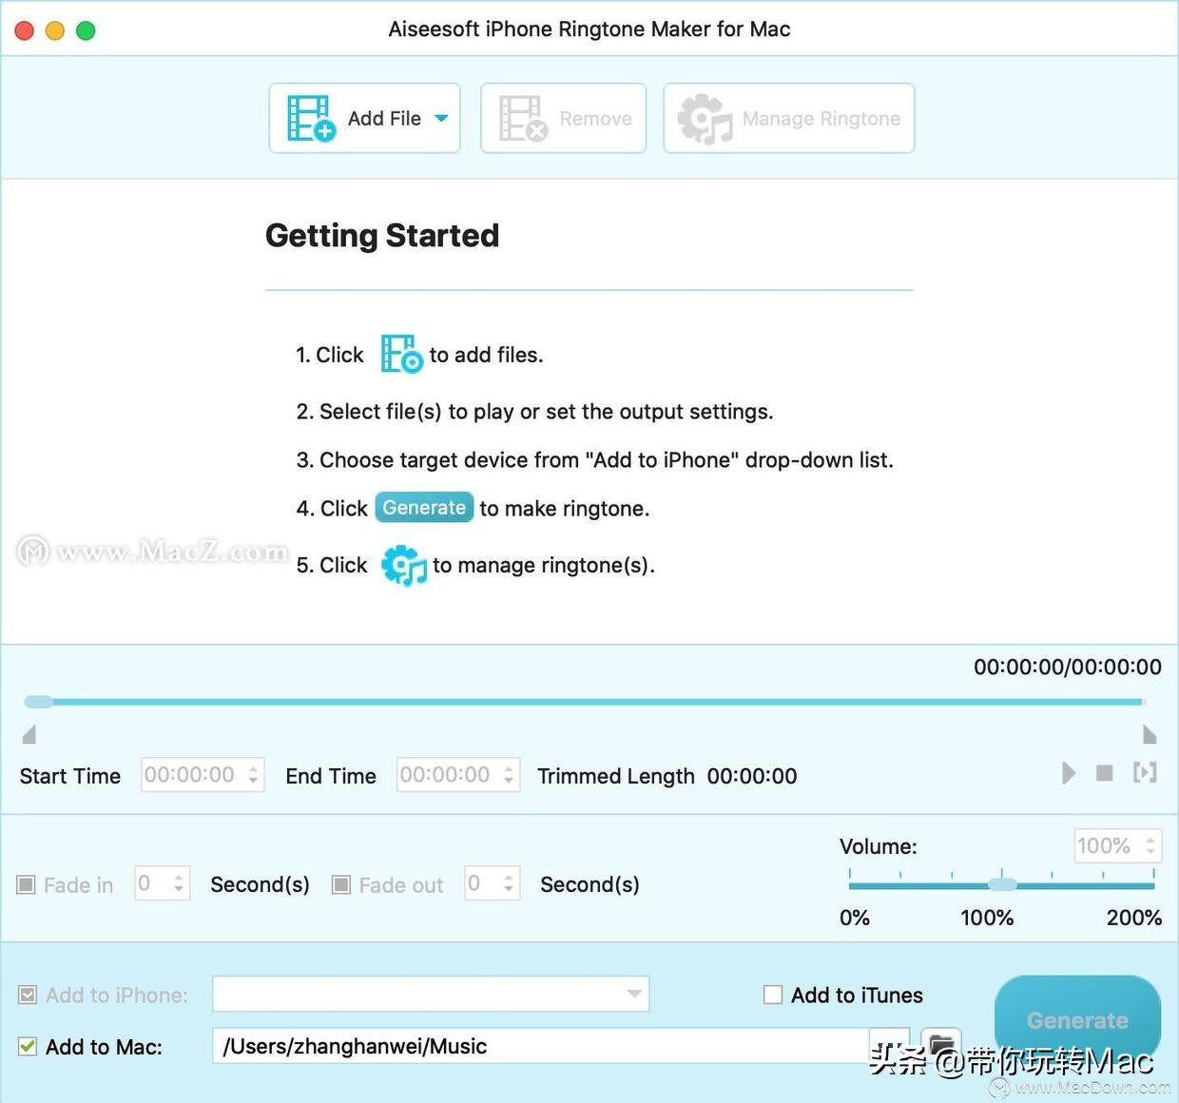
Task: Click the Remove file toolbar button
Action: [x=564, y=118]
